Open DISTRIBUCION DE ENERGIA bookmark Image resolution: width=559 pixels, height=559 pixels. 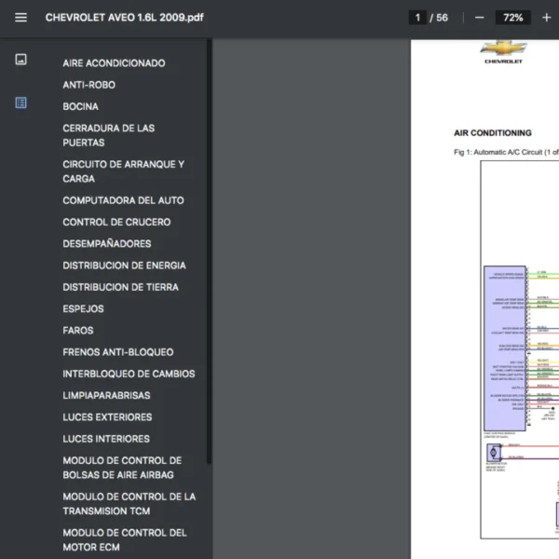tap(124, 266)
